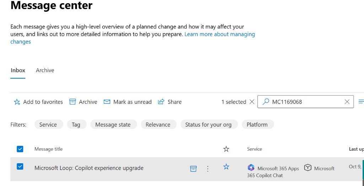The width and height of the screenshot is (364, 186).
Task: Click the Microsoft 365 Apps service icon
Action: 251,168
